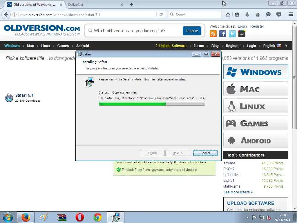Click See More Users link
The image size is (297, 223).
coord(238,192)
